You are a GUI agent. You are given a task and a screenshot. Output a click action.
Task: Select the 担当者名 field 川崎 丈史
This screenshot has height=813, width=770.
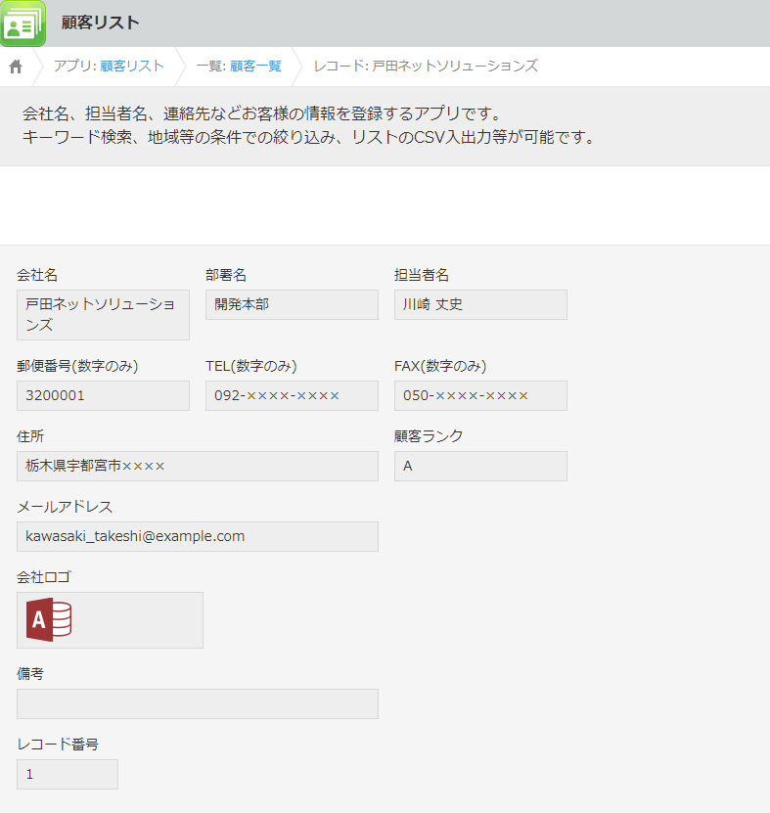click(x=480, y=304)
